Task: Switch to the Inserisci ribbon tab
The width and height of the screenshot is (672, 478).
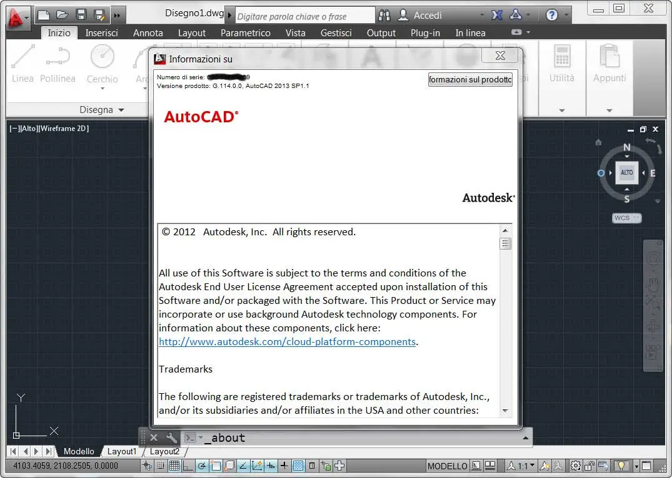Action: 101,33
